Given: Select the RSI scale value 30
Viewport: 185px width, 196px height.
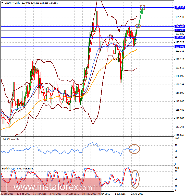Looking at the screenshot, I should [176, 157].
